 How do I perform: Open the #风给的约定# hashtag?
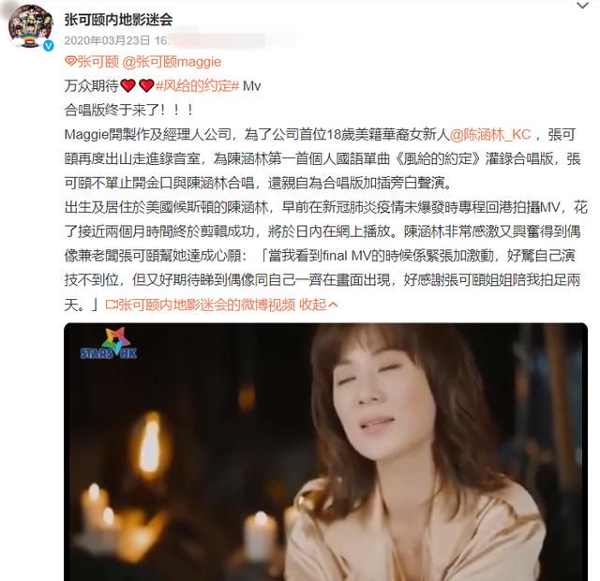click(x=198, y=85)
